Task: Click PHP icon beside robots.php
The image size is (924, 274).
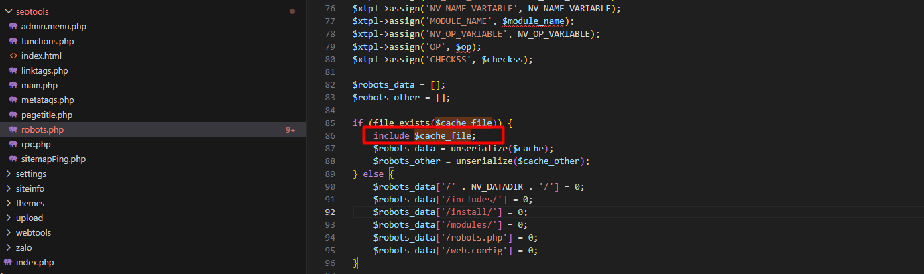Action: 13,130
